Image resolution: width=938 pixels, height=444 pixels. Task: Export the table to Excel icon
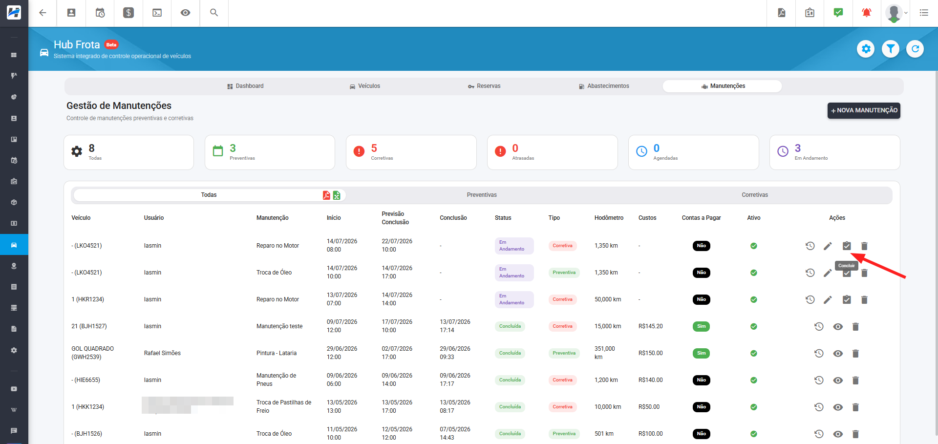(337, 195)
